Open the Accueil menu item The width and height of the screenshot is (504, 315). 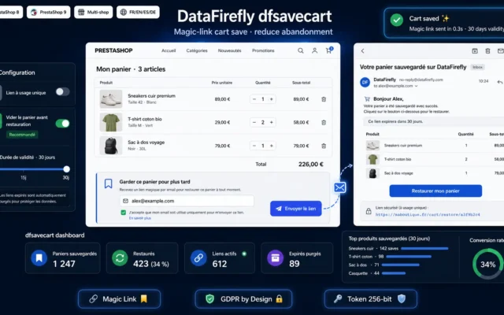(169, 50)
